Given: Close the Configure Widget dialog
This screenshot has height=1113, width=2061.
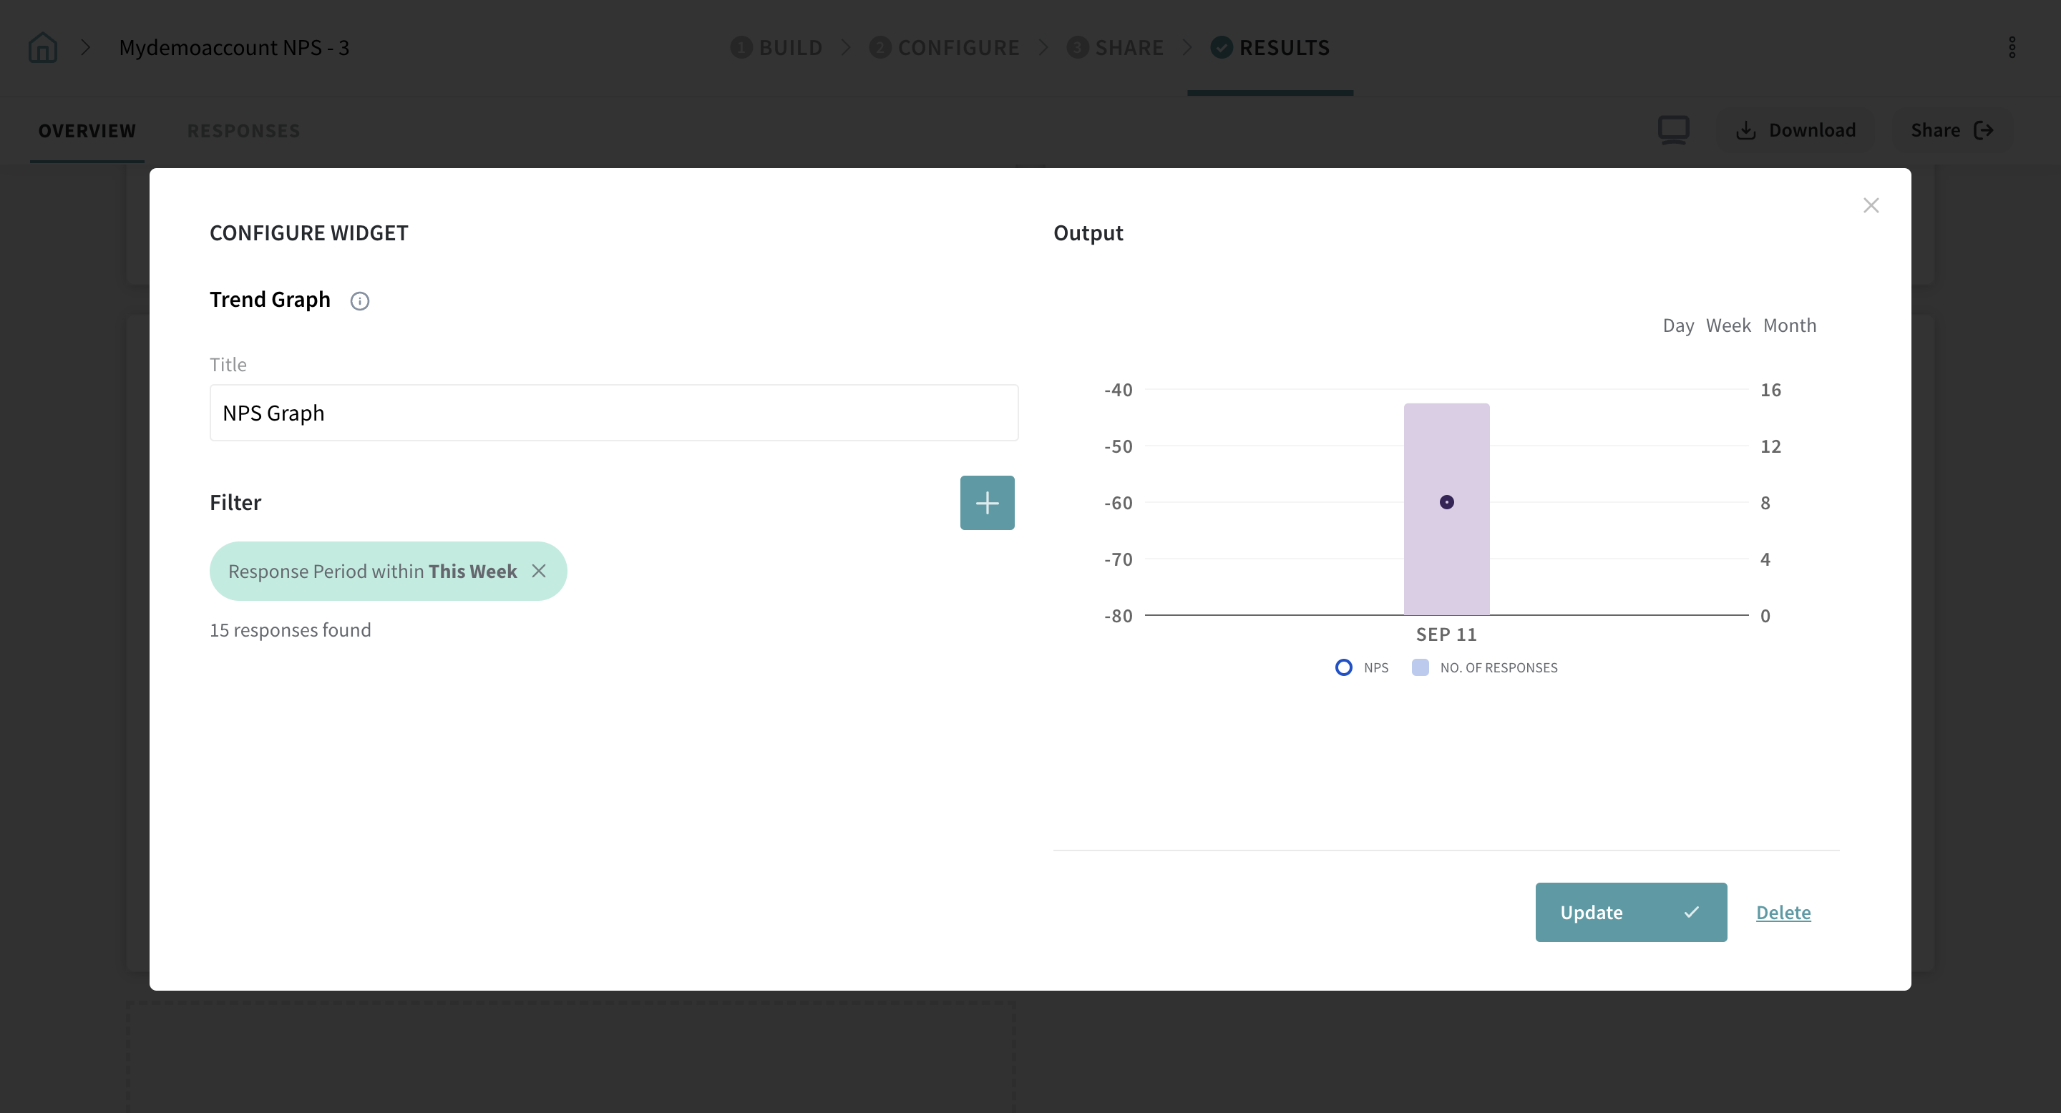Looking at the screenshot, I should [1871, 205].
